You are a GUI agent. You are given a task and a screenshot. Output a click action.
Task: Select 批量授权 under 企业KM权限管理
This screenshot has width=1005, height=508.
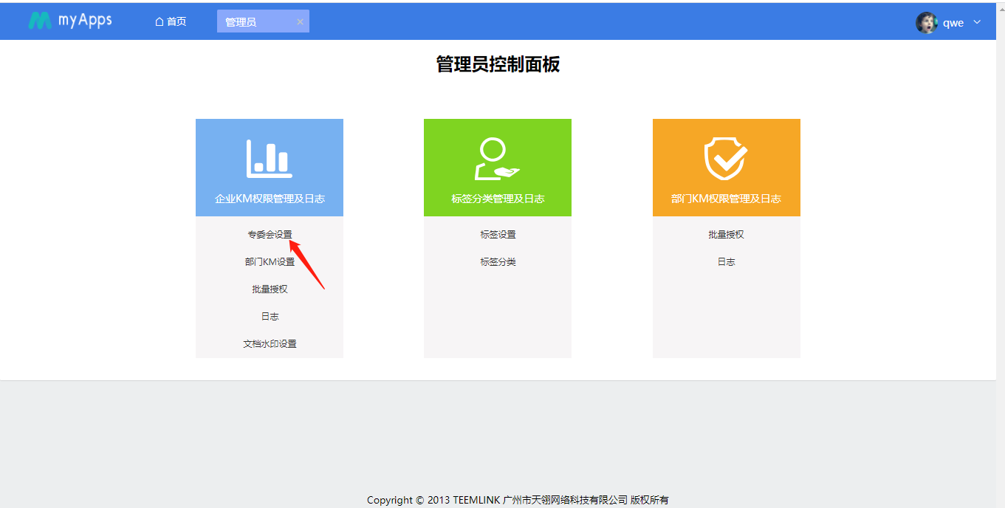[270, 289]
